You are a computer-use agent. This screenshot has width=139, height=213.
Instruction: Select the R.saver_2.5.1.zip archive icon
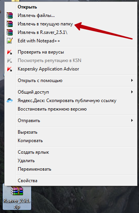pos(17,191)
